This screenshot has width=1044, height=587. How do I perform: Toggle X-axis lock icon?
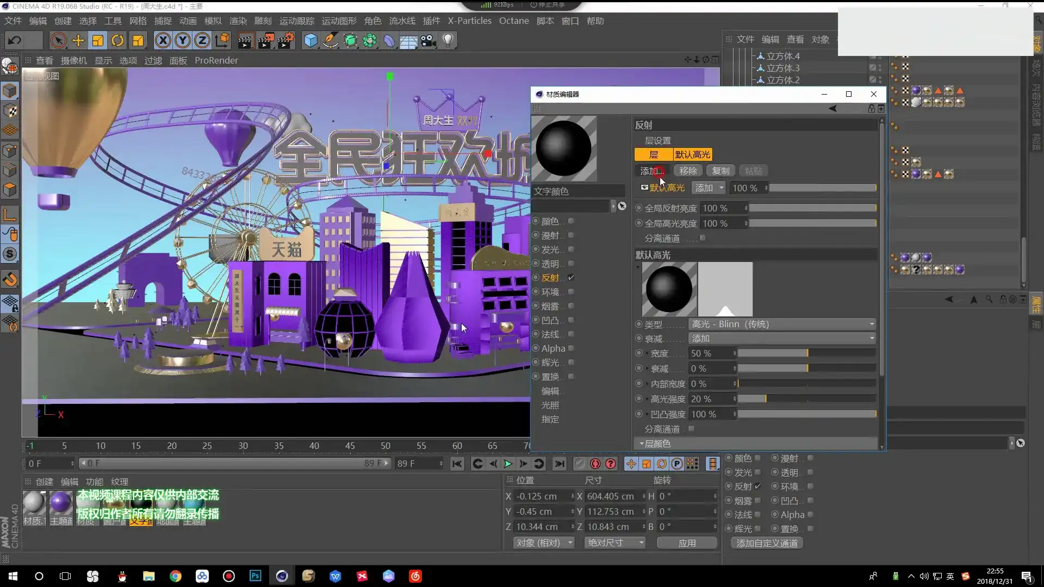pyautogui.click(x=163, y=41)
